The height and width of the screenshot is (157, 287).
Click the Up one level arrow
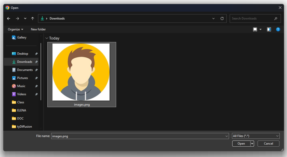[x=33, y=18]
